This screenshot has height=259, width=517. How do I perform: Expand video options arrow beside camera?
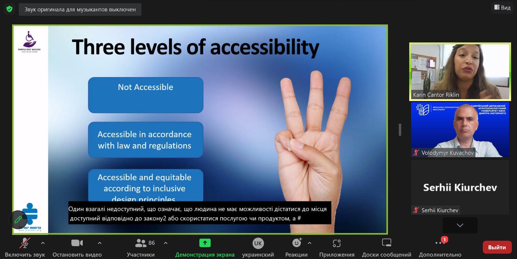[x=100, y=243]
